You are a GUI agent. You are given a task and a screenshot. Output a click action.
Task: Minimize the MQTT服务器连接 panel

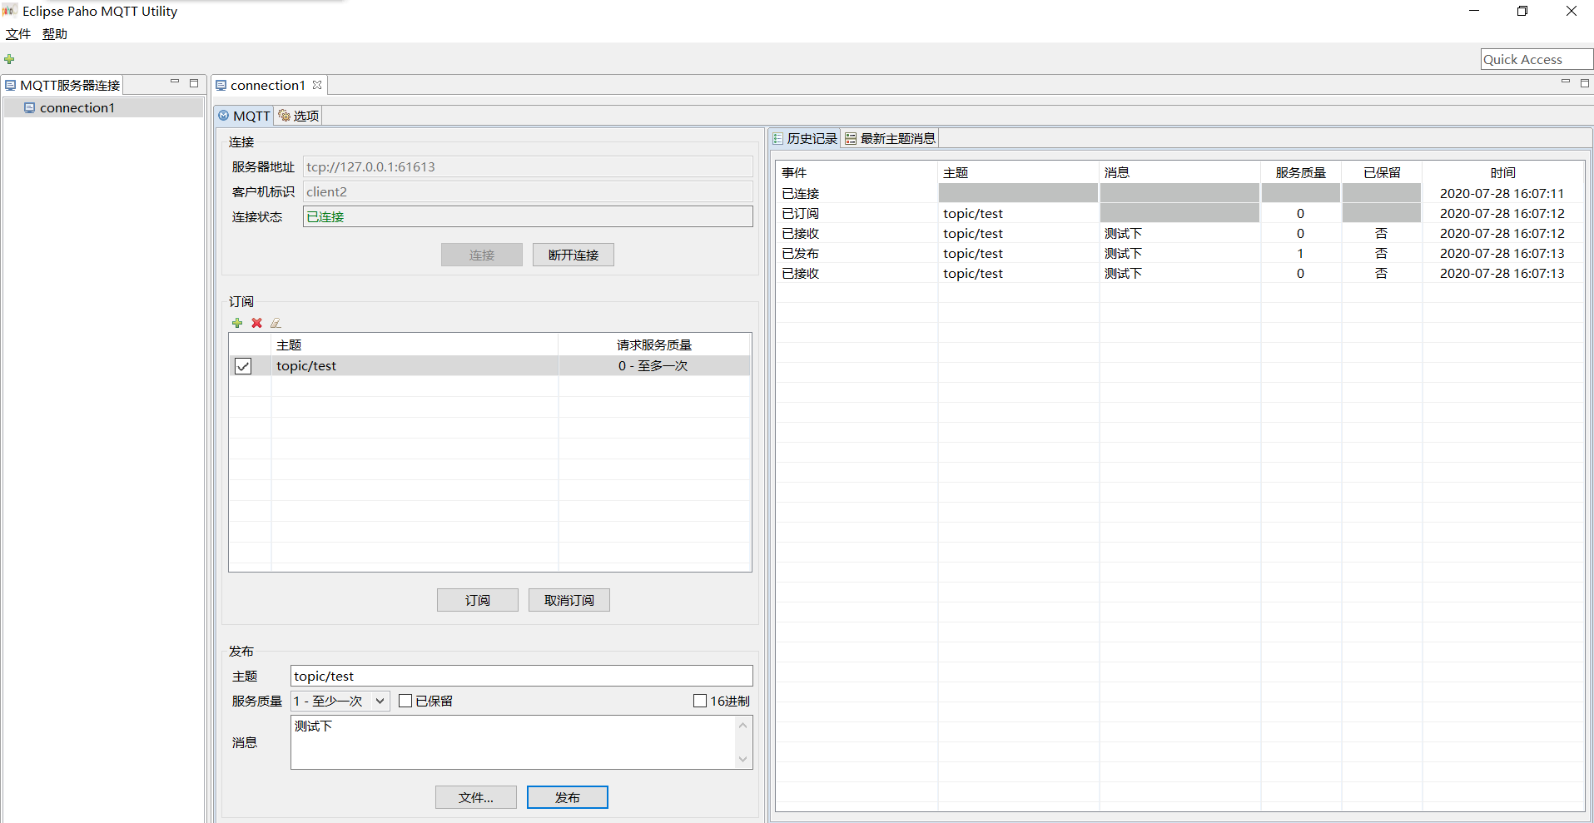(x=175, y=82)
